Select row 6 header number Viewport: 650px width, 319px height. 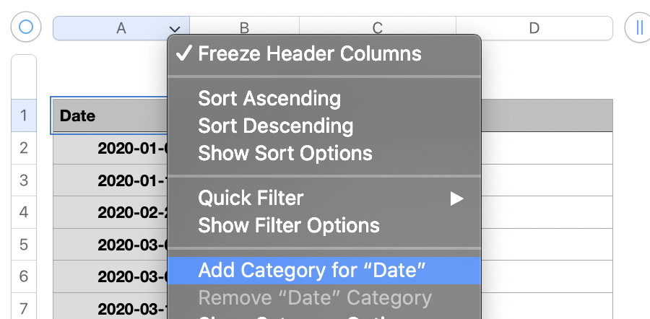point(24,276)
